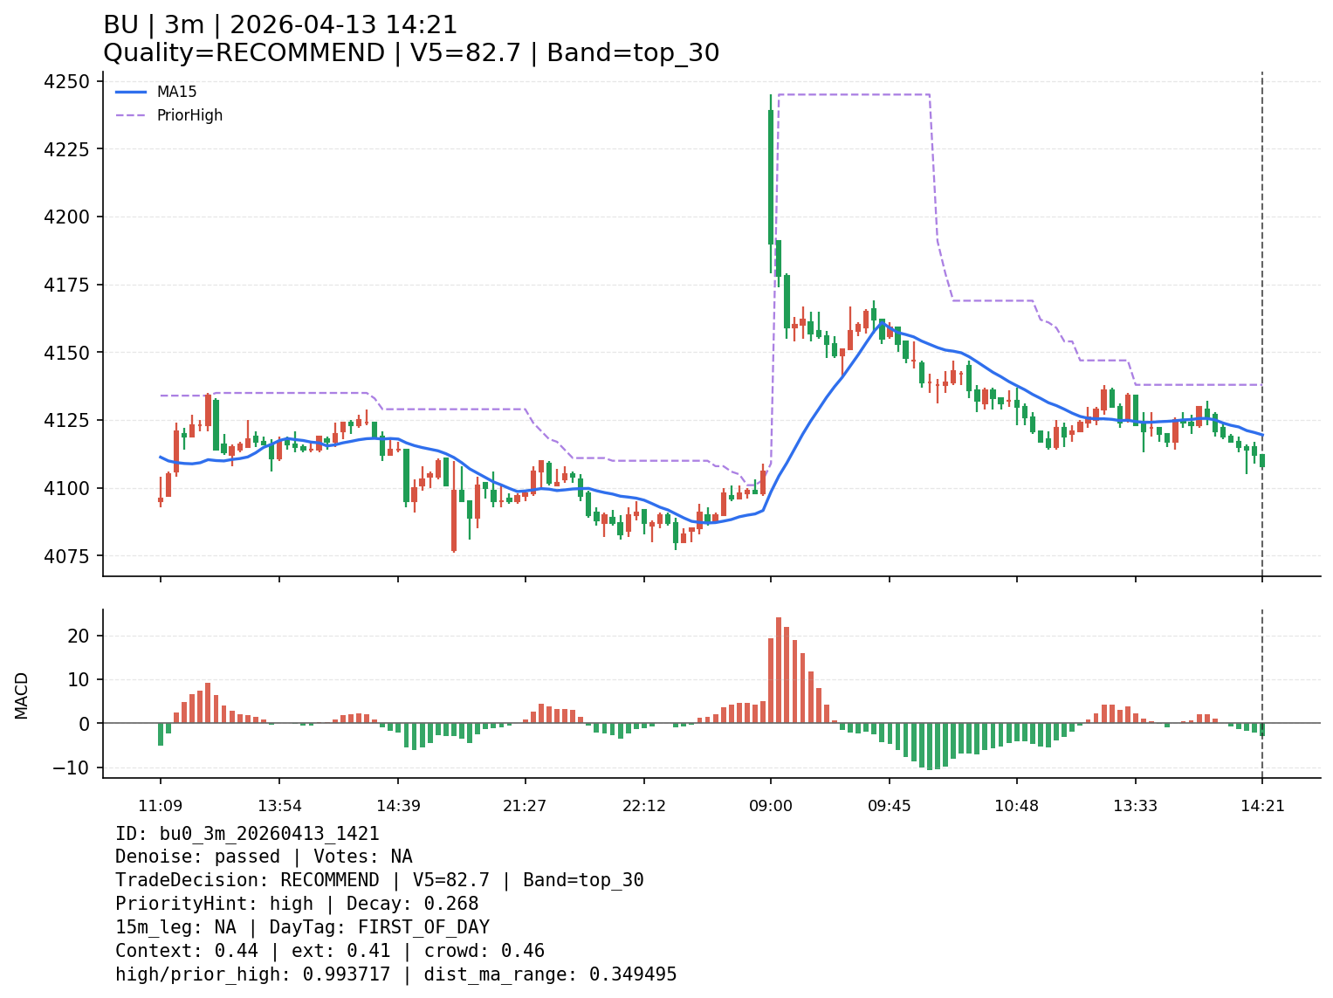Click the vertical dashed marker at 14:21
Viewport: 1333px width, 998px height.
pos(1262,262)
